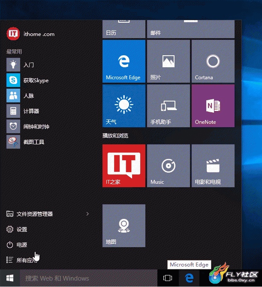Open the 电影和电视 movies tile
Viewport: 262px width, 287px height.
pyautogui.click(x=213, y=166)
